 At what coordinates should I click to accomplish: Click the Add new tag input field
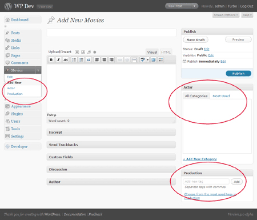(x=206, y=182)
